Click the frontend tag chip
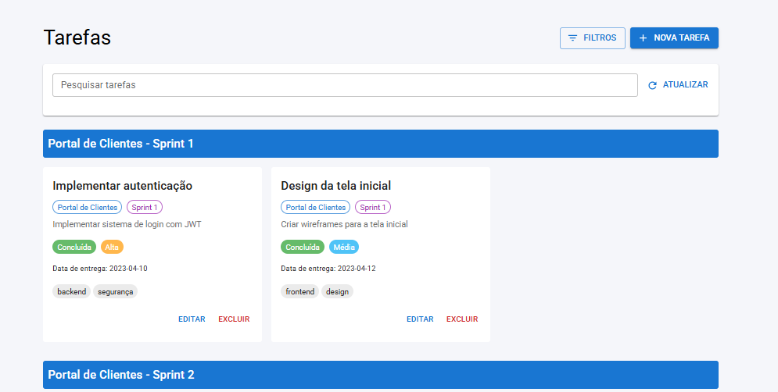Screen dimensions: 778x392 299,291
